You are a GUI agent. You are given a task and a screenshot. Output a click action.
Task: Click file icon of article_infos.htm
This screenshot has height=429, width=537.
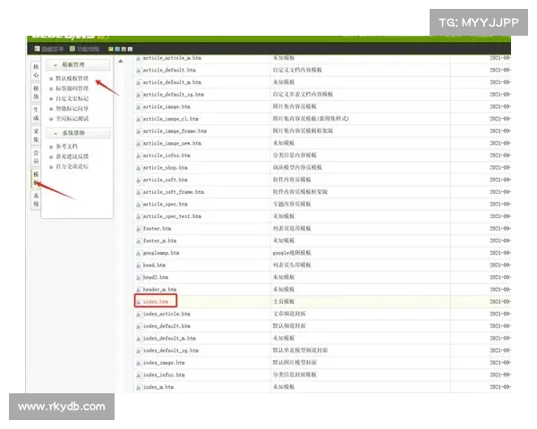click(139, 156)
